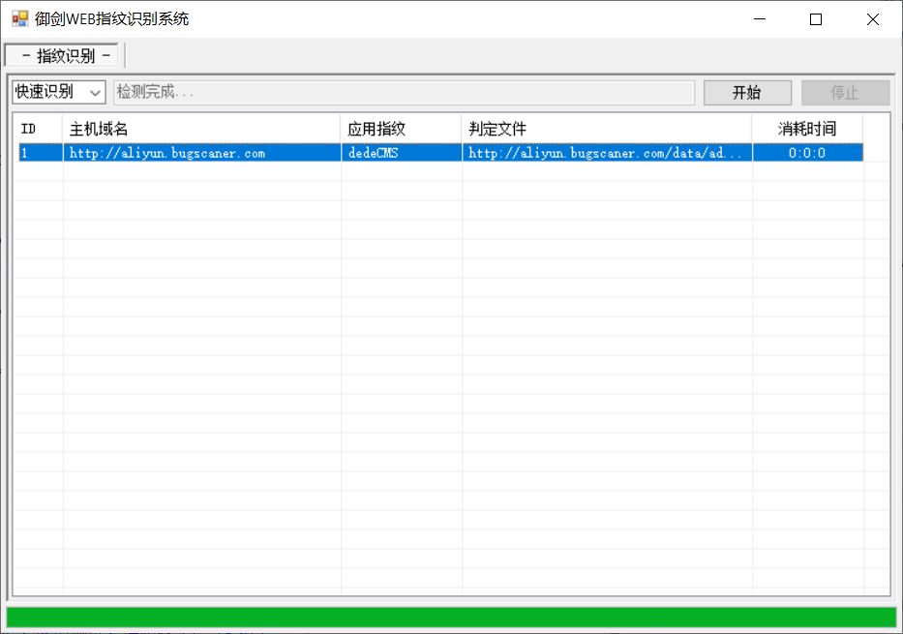The image size is (903, 634).
Task: Click the disabled 停止 button
Action: click(x=845, y=92)
